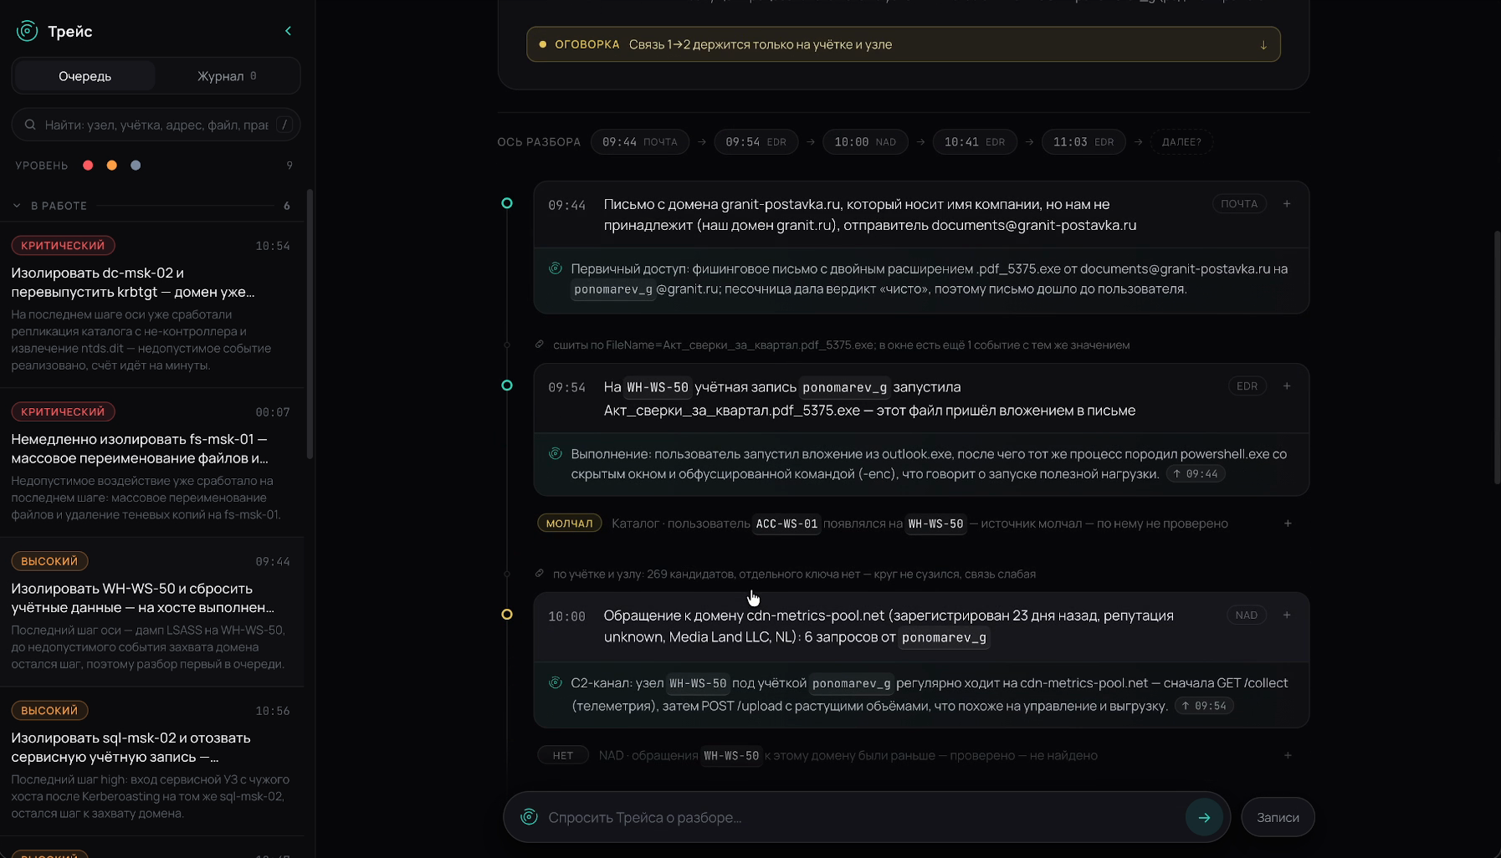Collapse the В РАБОТЕ section
This screenshot has height=858, width=1501.
[17, 206]
